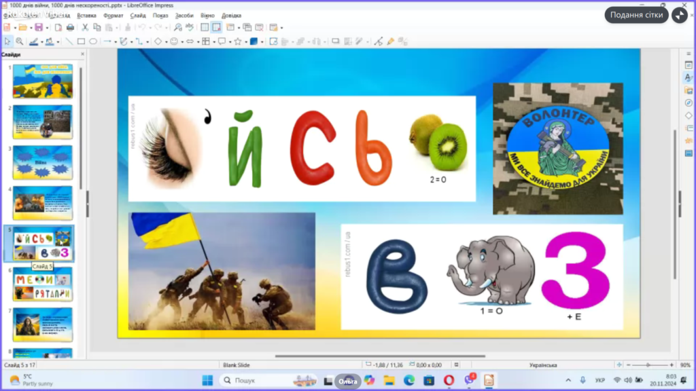
Task: Toggle Snap to Grid button
Action: [x=216, y=28]
